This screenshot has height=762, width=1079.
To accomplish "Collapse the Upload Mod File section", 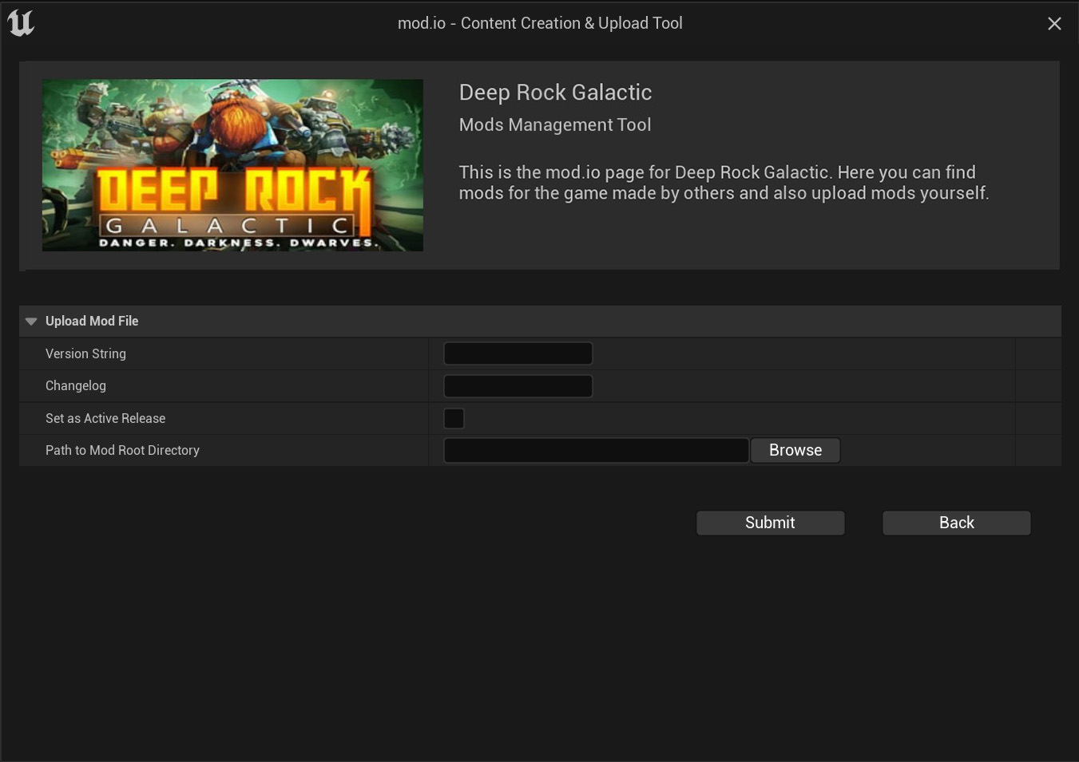I will (31, 322).
